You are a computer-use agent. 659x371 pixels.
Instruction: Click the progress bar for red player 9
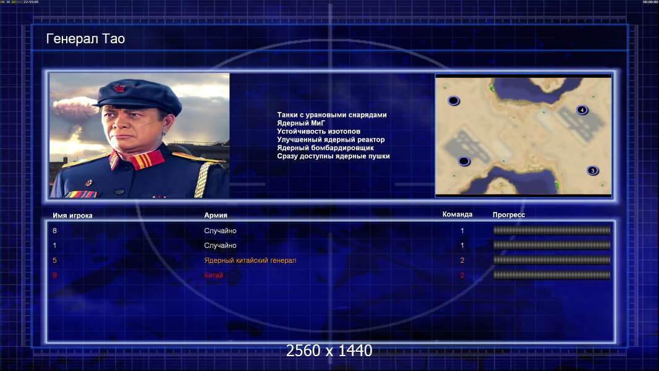click(x=552, y=275)
